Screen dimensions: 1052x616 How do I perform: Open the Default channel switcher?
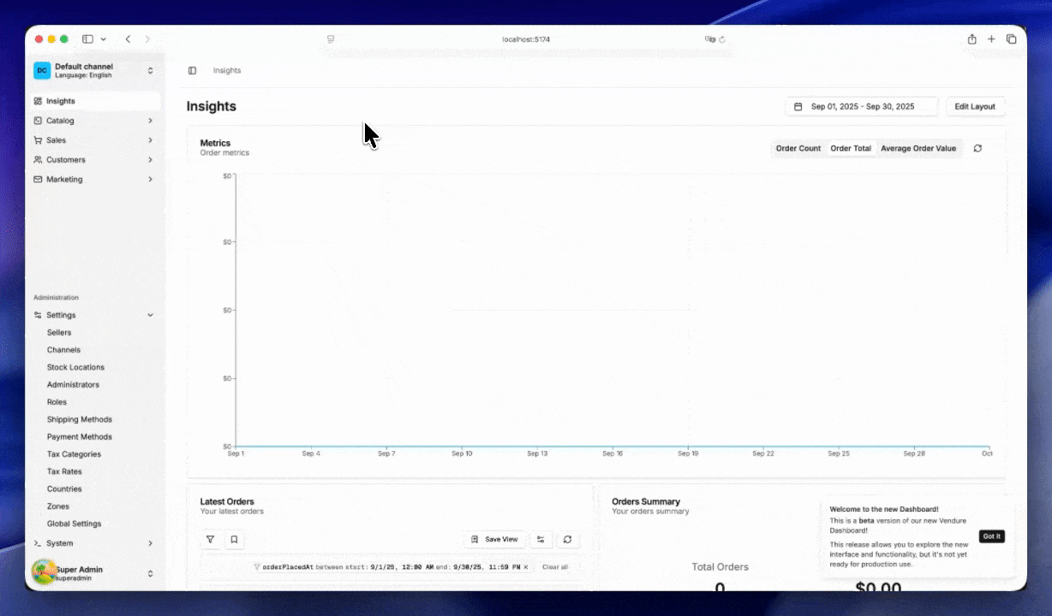tap(93, 70)
